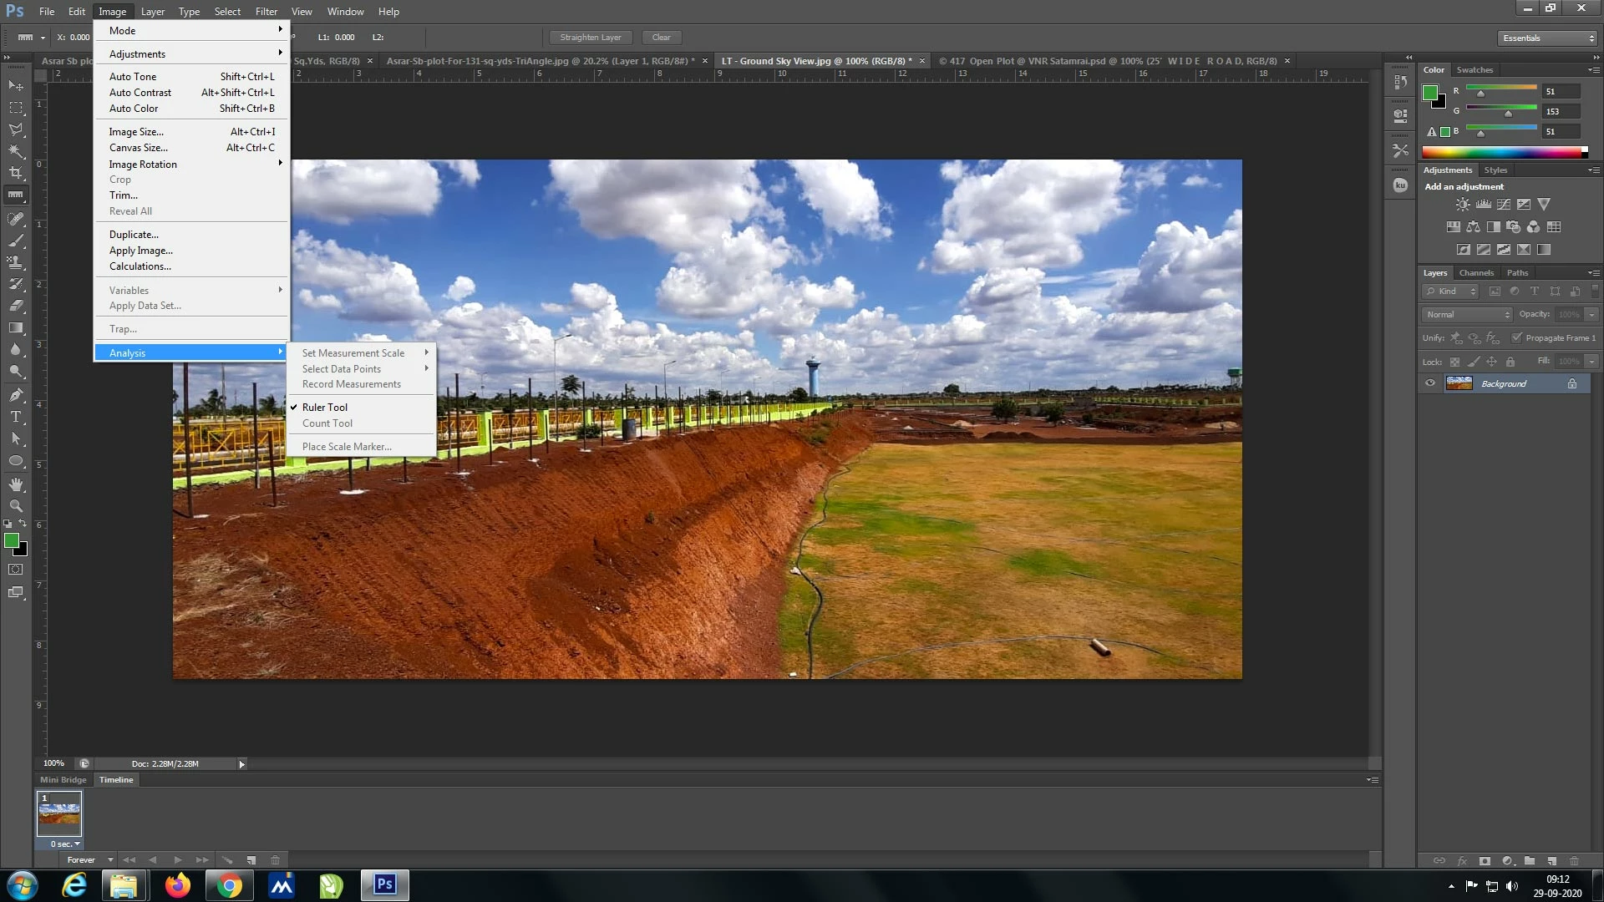The height and width of the screenshot is (902, 1604).
Task: Select the Horizontal Type tool
Action: 16,417
